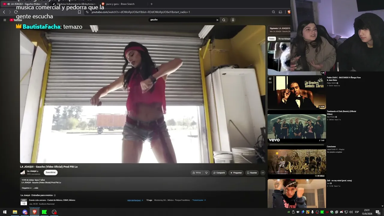The width and height of the screenshot is (384, 216).
Task: Click the Compartir share button
Action: [219, 173]
